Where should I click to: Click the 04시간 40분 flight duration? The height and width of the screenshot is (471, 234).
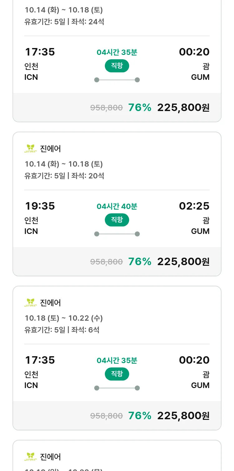pyautogui.click(x=117, y=206)
